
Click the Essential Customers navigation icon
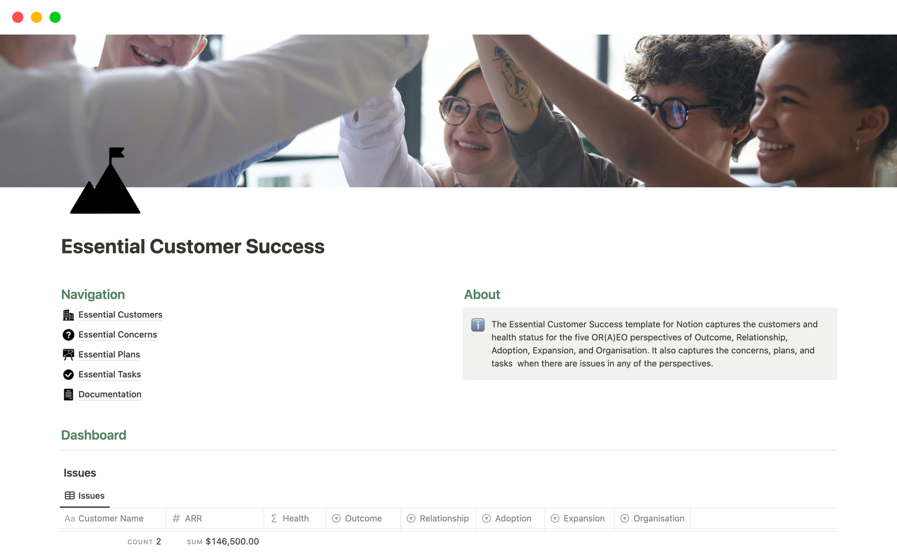pos(69,314)
